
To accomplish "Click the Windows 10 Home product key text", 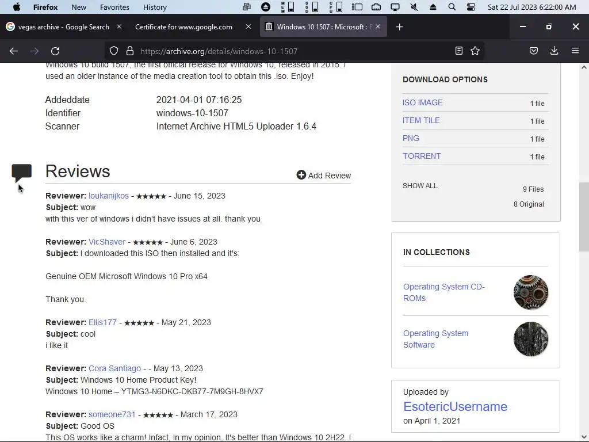I will (154, 391).
